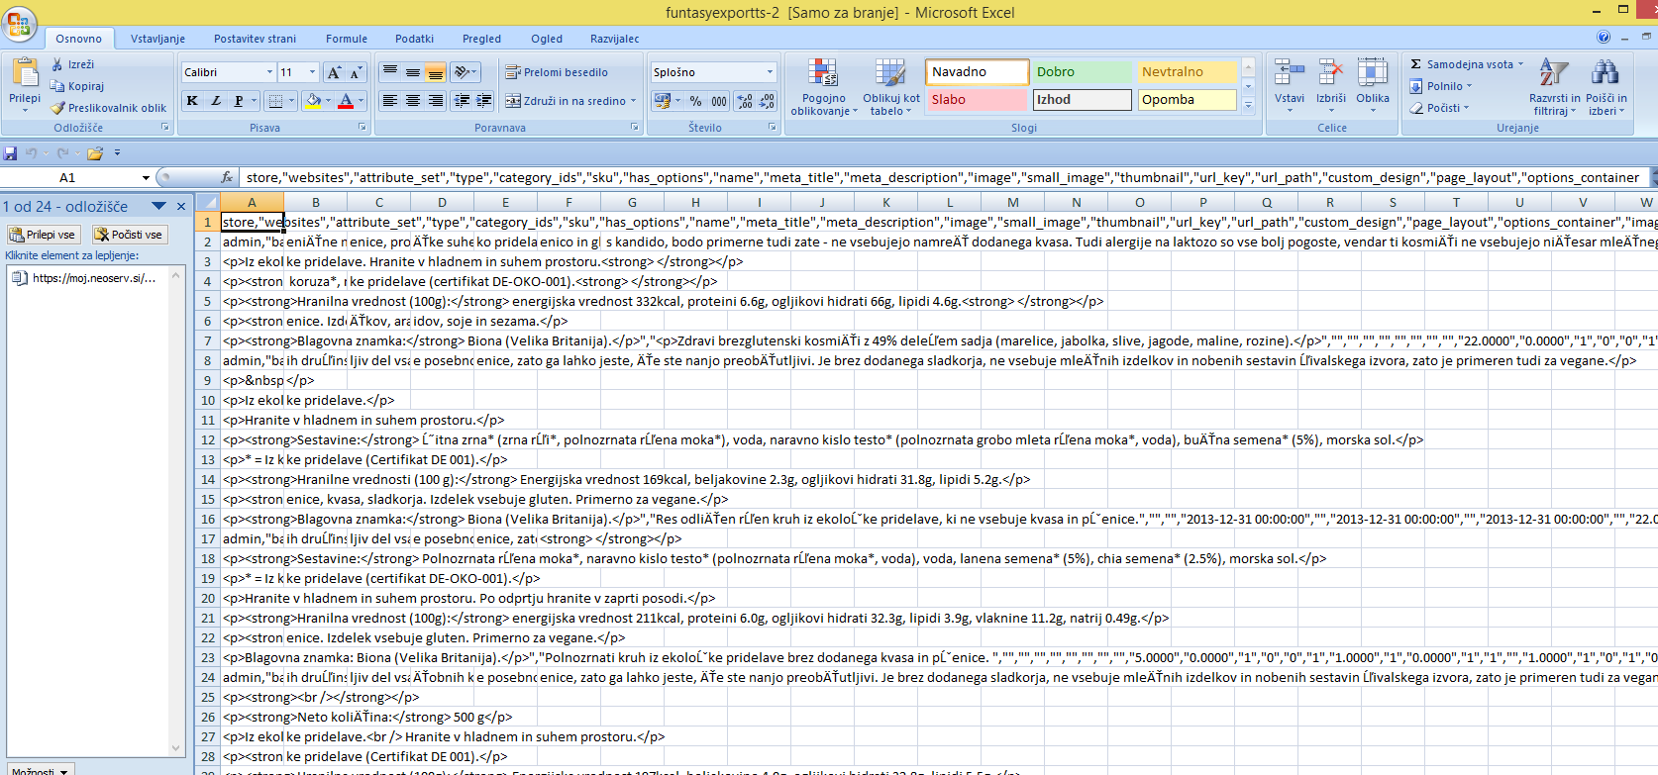Open the Podatki ribbon tab
1658x775 pixels.
point(414,39)
